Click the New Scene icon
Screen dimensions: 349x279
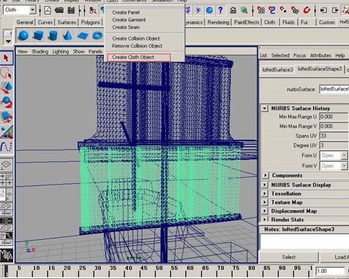48,10
